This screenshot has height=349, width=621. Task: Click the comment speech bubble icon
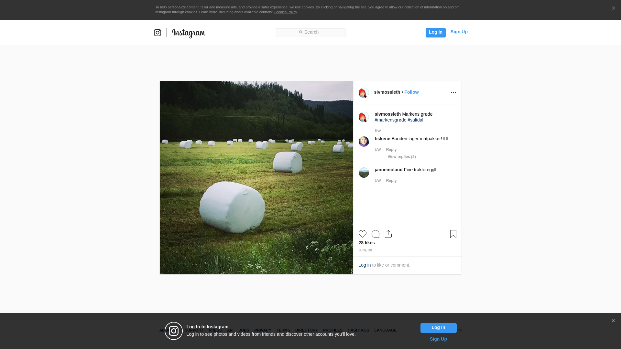[x=376, y=234]
